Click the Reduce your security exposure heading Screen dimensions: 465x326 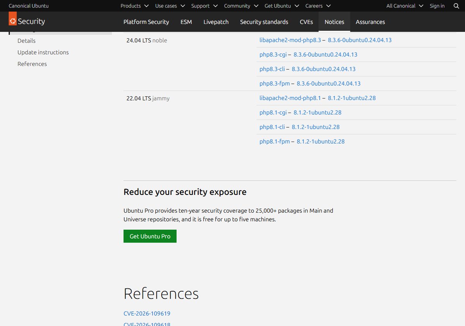click(185, 192)
